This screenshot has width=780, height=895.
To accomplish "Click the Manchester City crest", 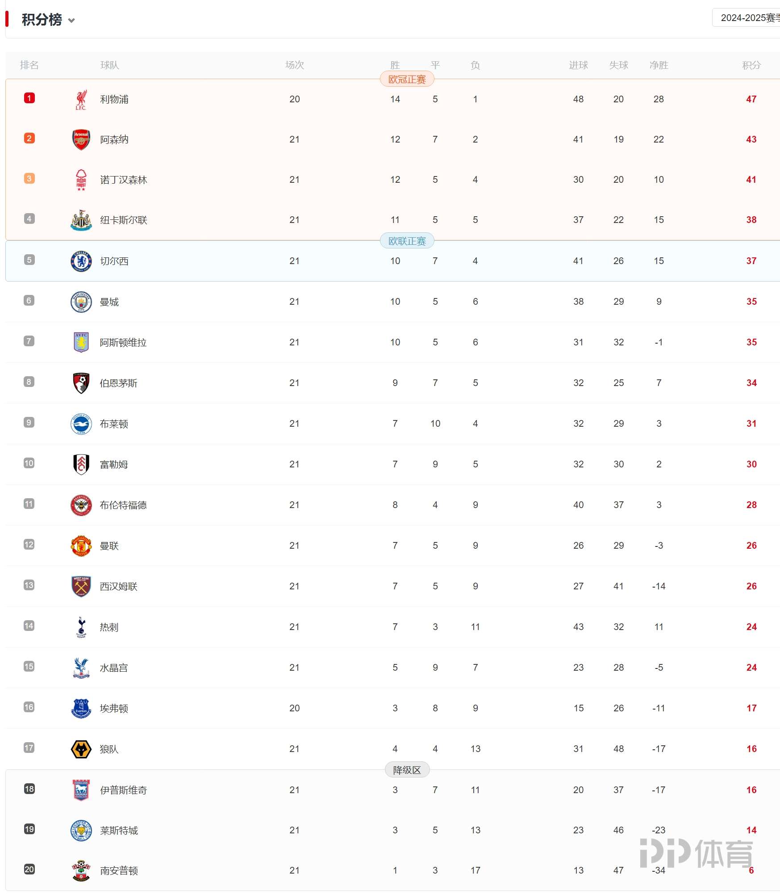I will (81, 302).
